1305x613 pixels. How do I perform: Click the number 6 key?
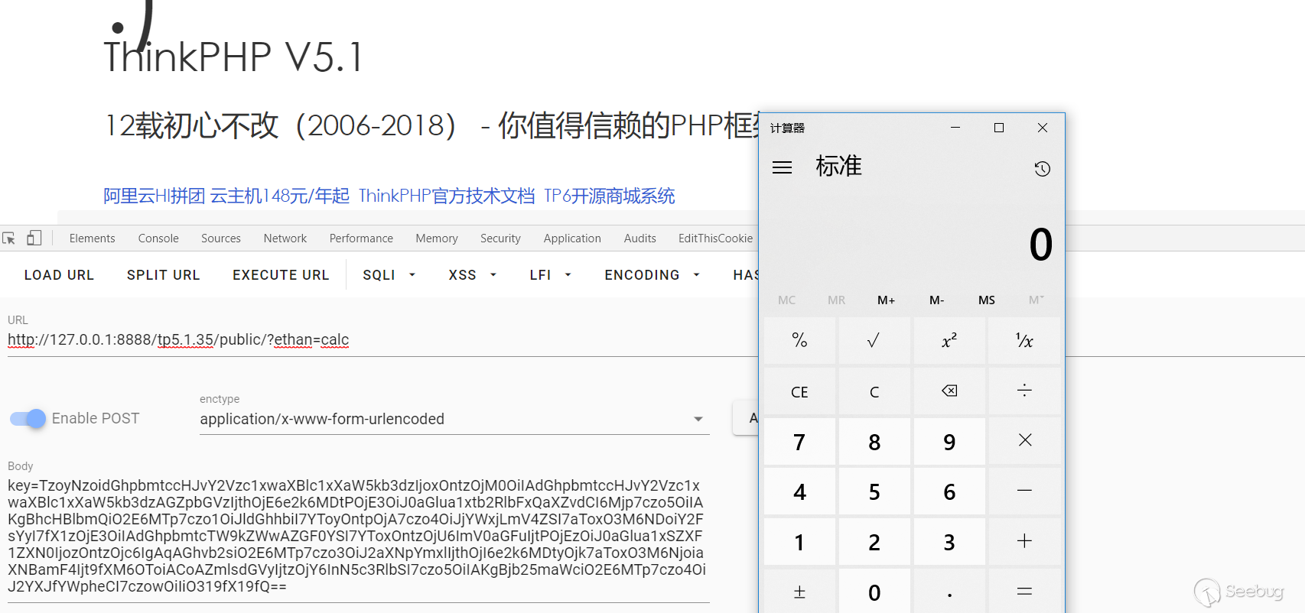click(949, 491)
